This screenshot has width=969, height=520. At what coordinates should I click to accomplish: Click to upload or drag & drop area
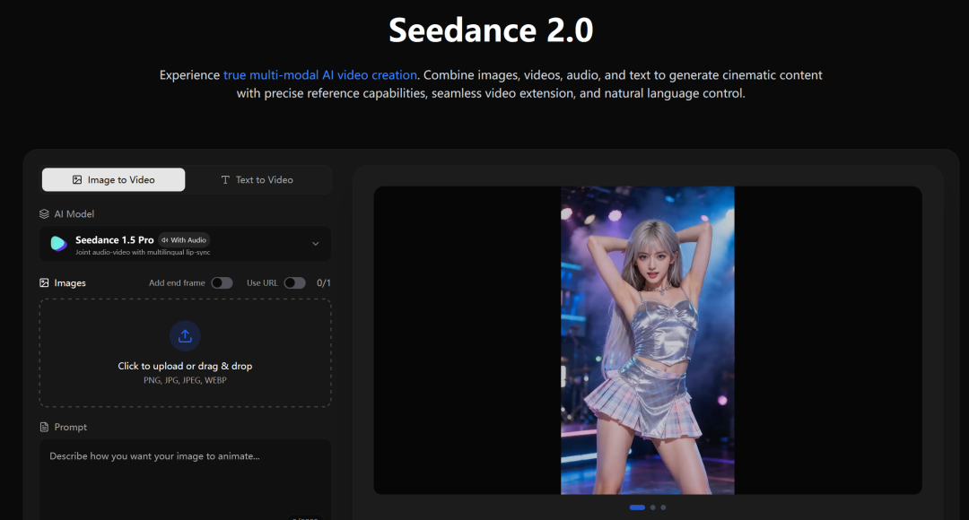185,352
